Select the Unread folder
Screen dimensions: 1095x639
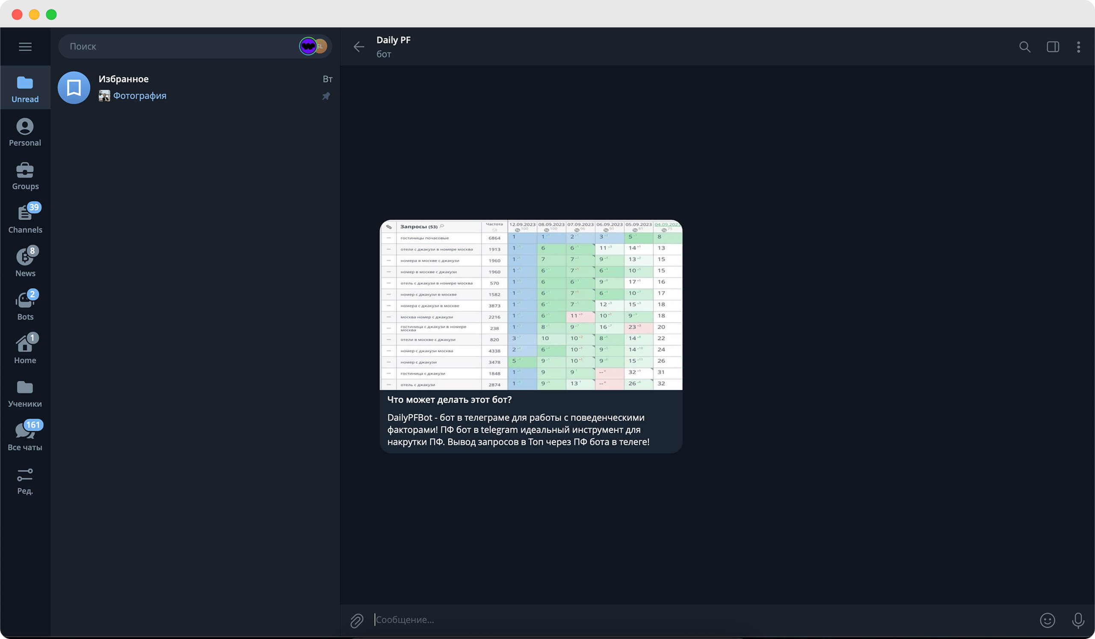[25, 88]
